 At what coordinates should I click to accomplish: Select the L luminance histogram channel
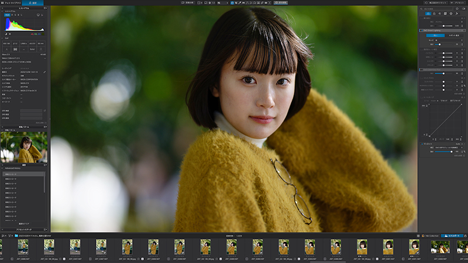click(x=21, y=15)
